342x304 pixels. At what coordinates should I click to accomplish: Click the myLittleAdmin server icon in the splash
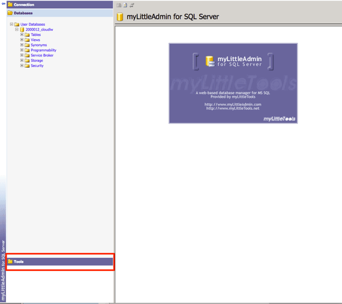pyautogui.click(x=210, y=61)
